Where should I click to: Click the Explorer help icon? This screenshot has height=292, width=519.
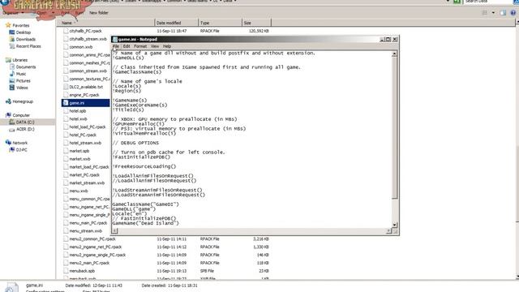point(513,13)
